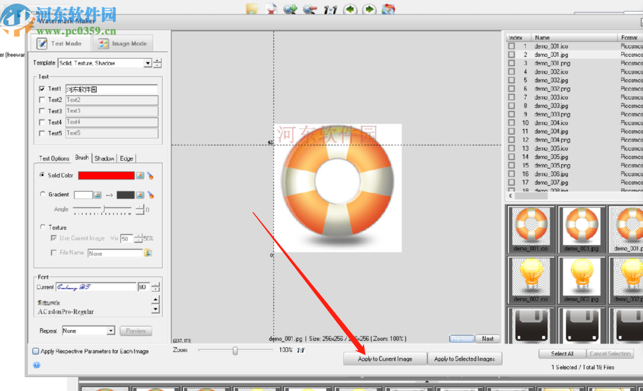The height and width of the screenshot is (391, 643).
Task: Enable the Text2 checkbox
Action: point(42,100)
